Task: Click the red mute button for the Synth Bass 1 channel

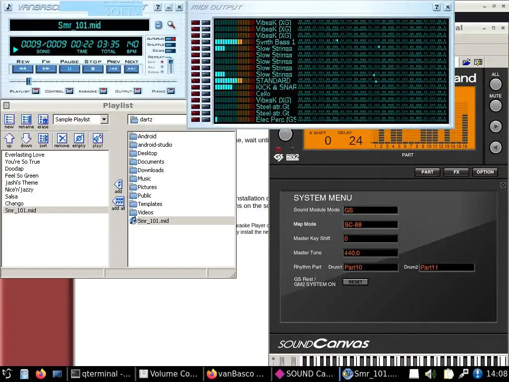Action: (x=195, y=42)
